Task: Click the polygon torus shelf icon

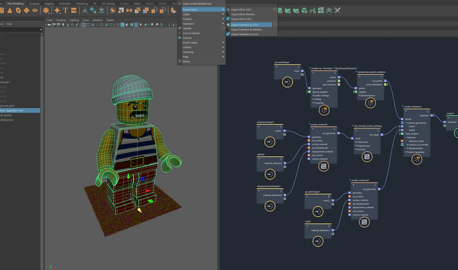Action: coord(18,10)
